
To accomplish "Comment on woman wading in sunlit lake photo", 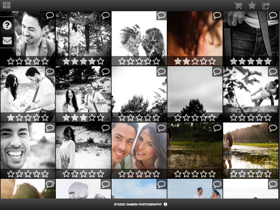I will pyautogui.click(x=273, y=128).
